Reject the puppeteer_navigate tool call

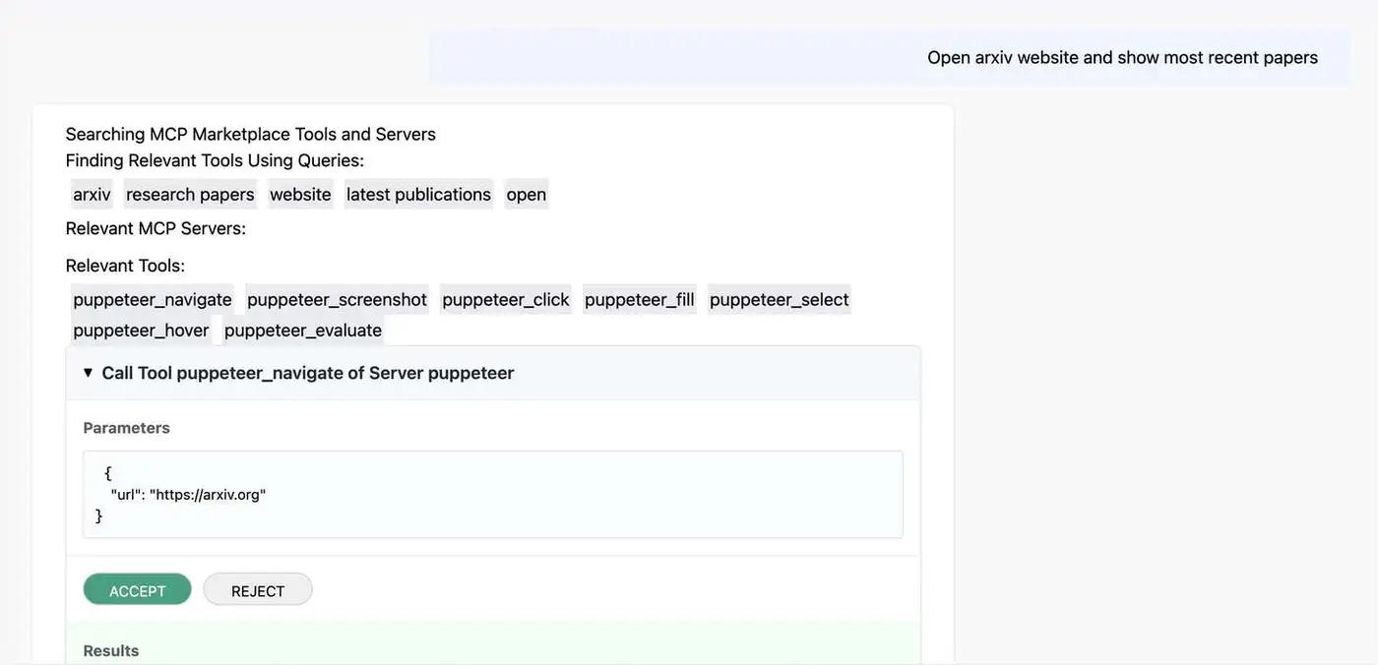click(258, 590)
